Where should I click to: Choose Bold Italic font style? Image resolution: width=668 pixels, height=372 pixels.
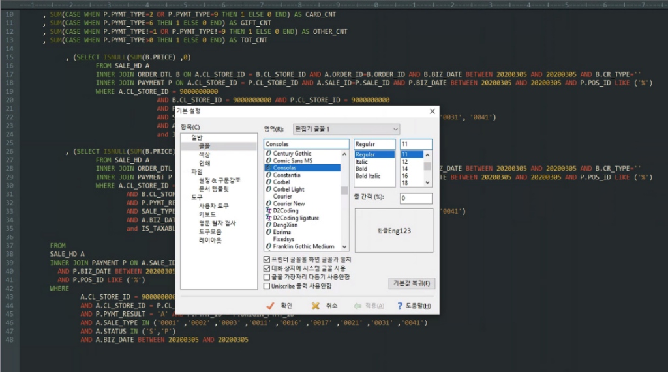(368, 176)
